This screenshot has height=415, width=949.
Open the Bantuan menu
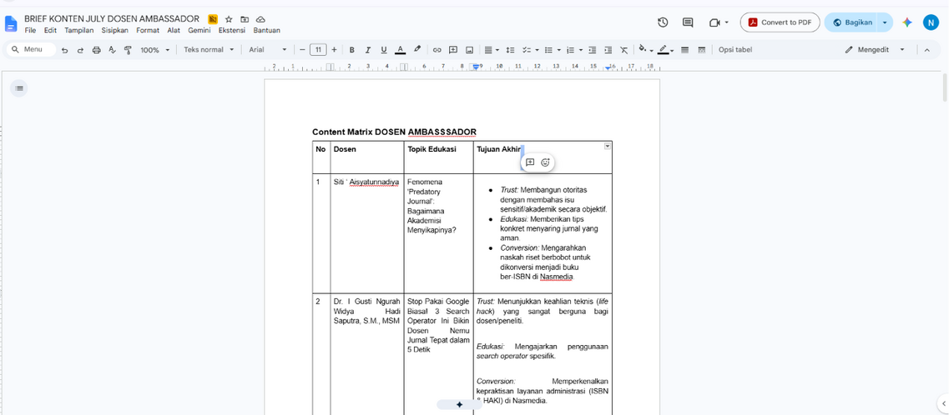coord(267,30)
